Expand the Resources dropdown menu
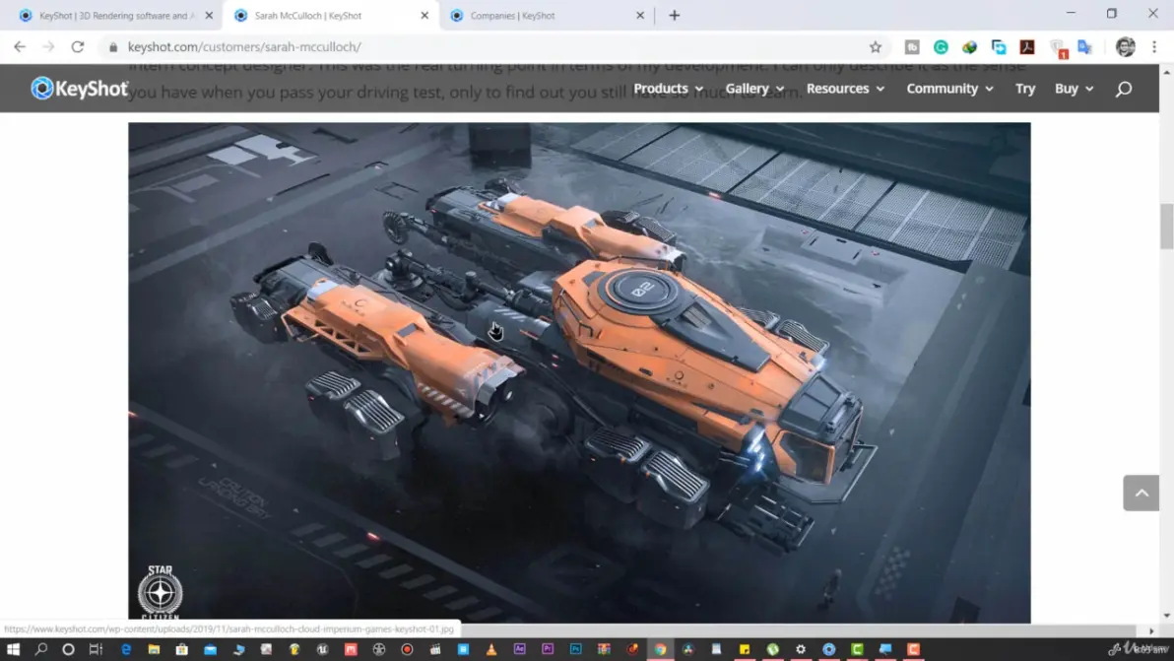Viewport: 1174px width, 661px height. pyautogui.click(x=845, y=89)
